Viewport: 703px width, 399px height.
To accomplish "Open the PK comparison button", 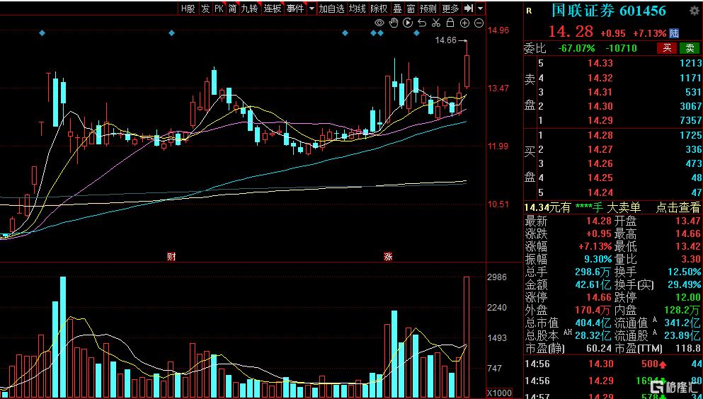I will [219, 8].
